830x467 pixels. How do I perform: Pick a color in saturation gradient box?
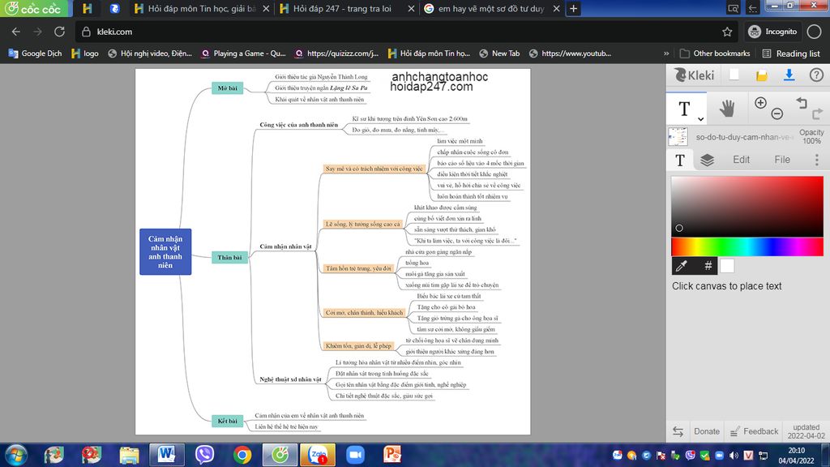tap(747, 207)
